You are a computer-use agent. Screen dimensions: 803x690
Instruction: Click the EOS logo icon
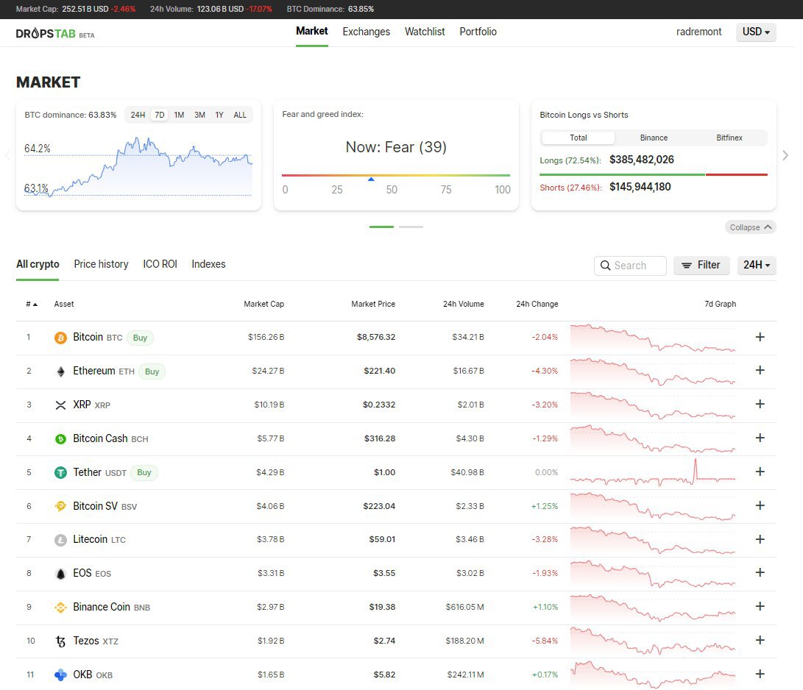pos(60,574)
